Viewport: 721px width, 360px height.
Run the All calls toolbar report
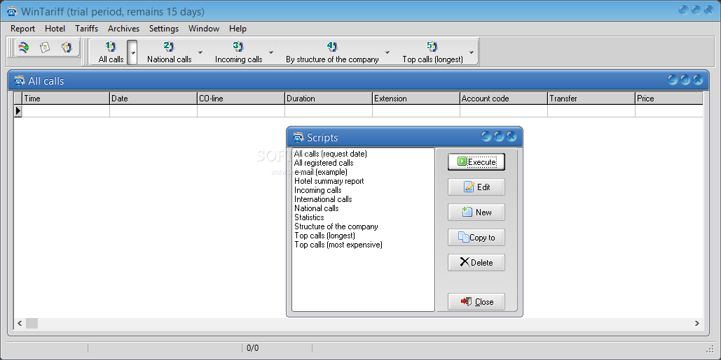(111, 52)
